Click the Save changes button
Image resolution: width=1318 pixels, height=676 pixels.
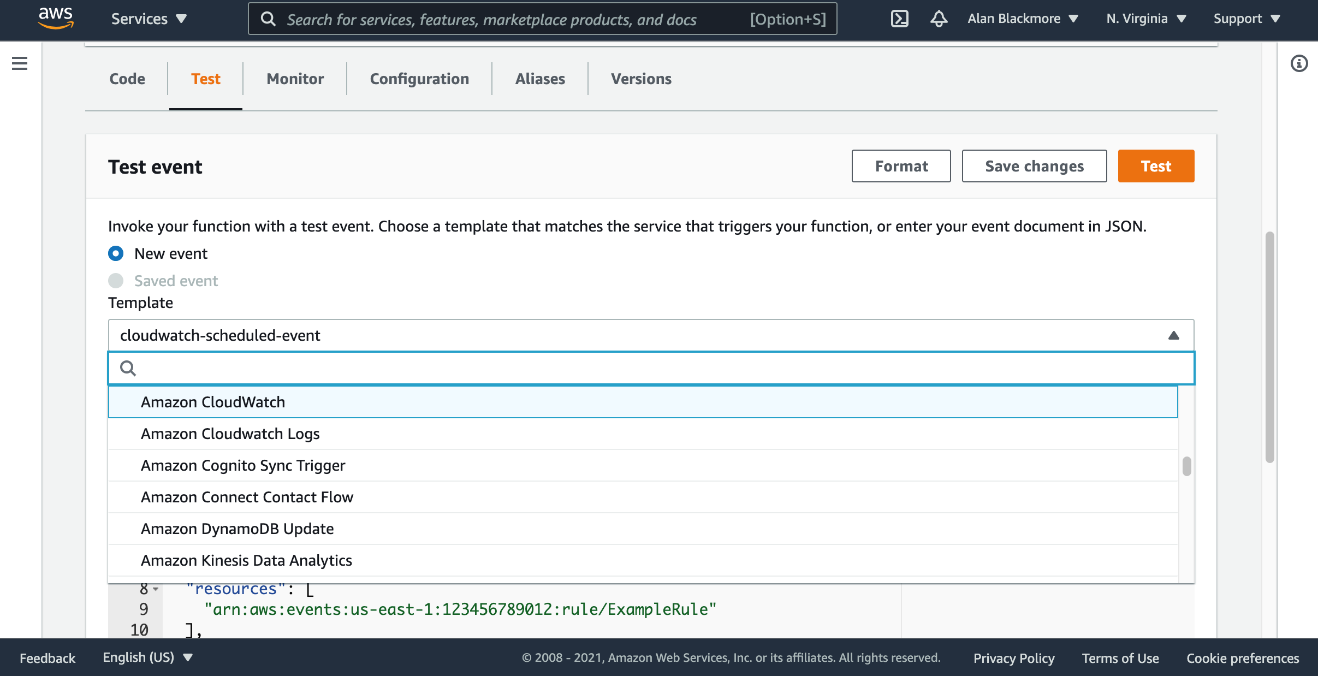pyautogui.click(x=1034, y=166)
